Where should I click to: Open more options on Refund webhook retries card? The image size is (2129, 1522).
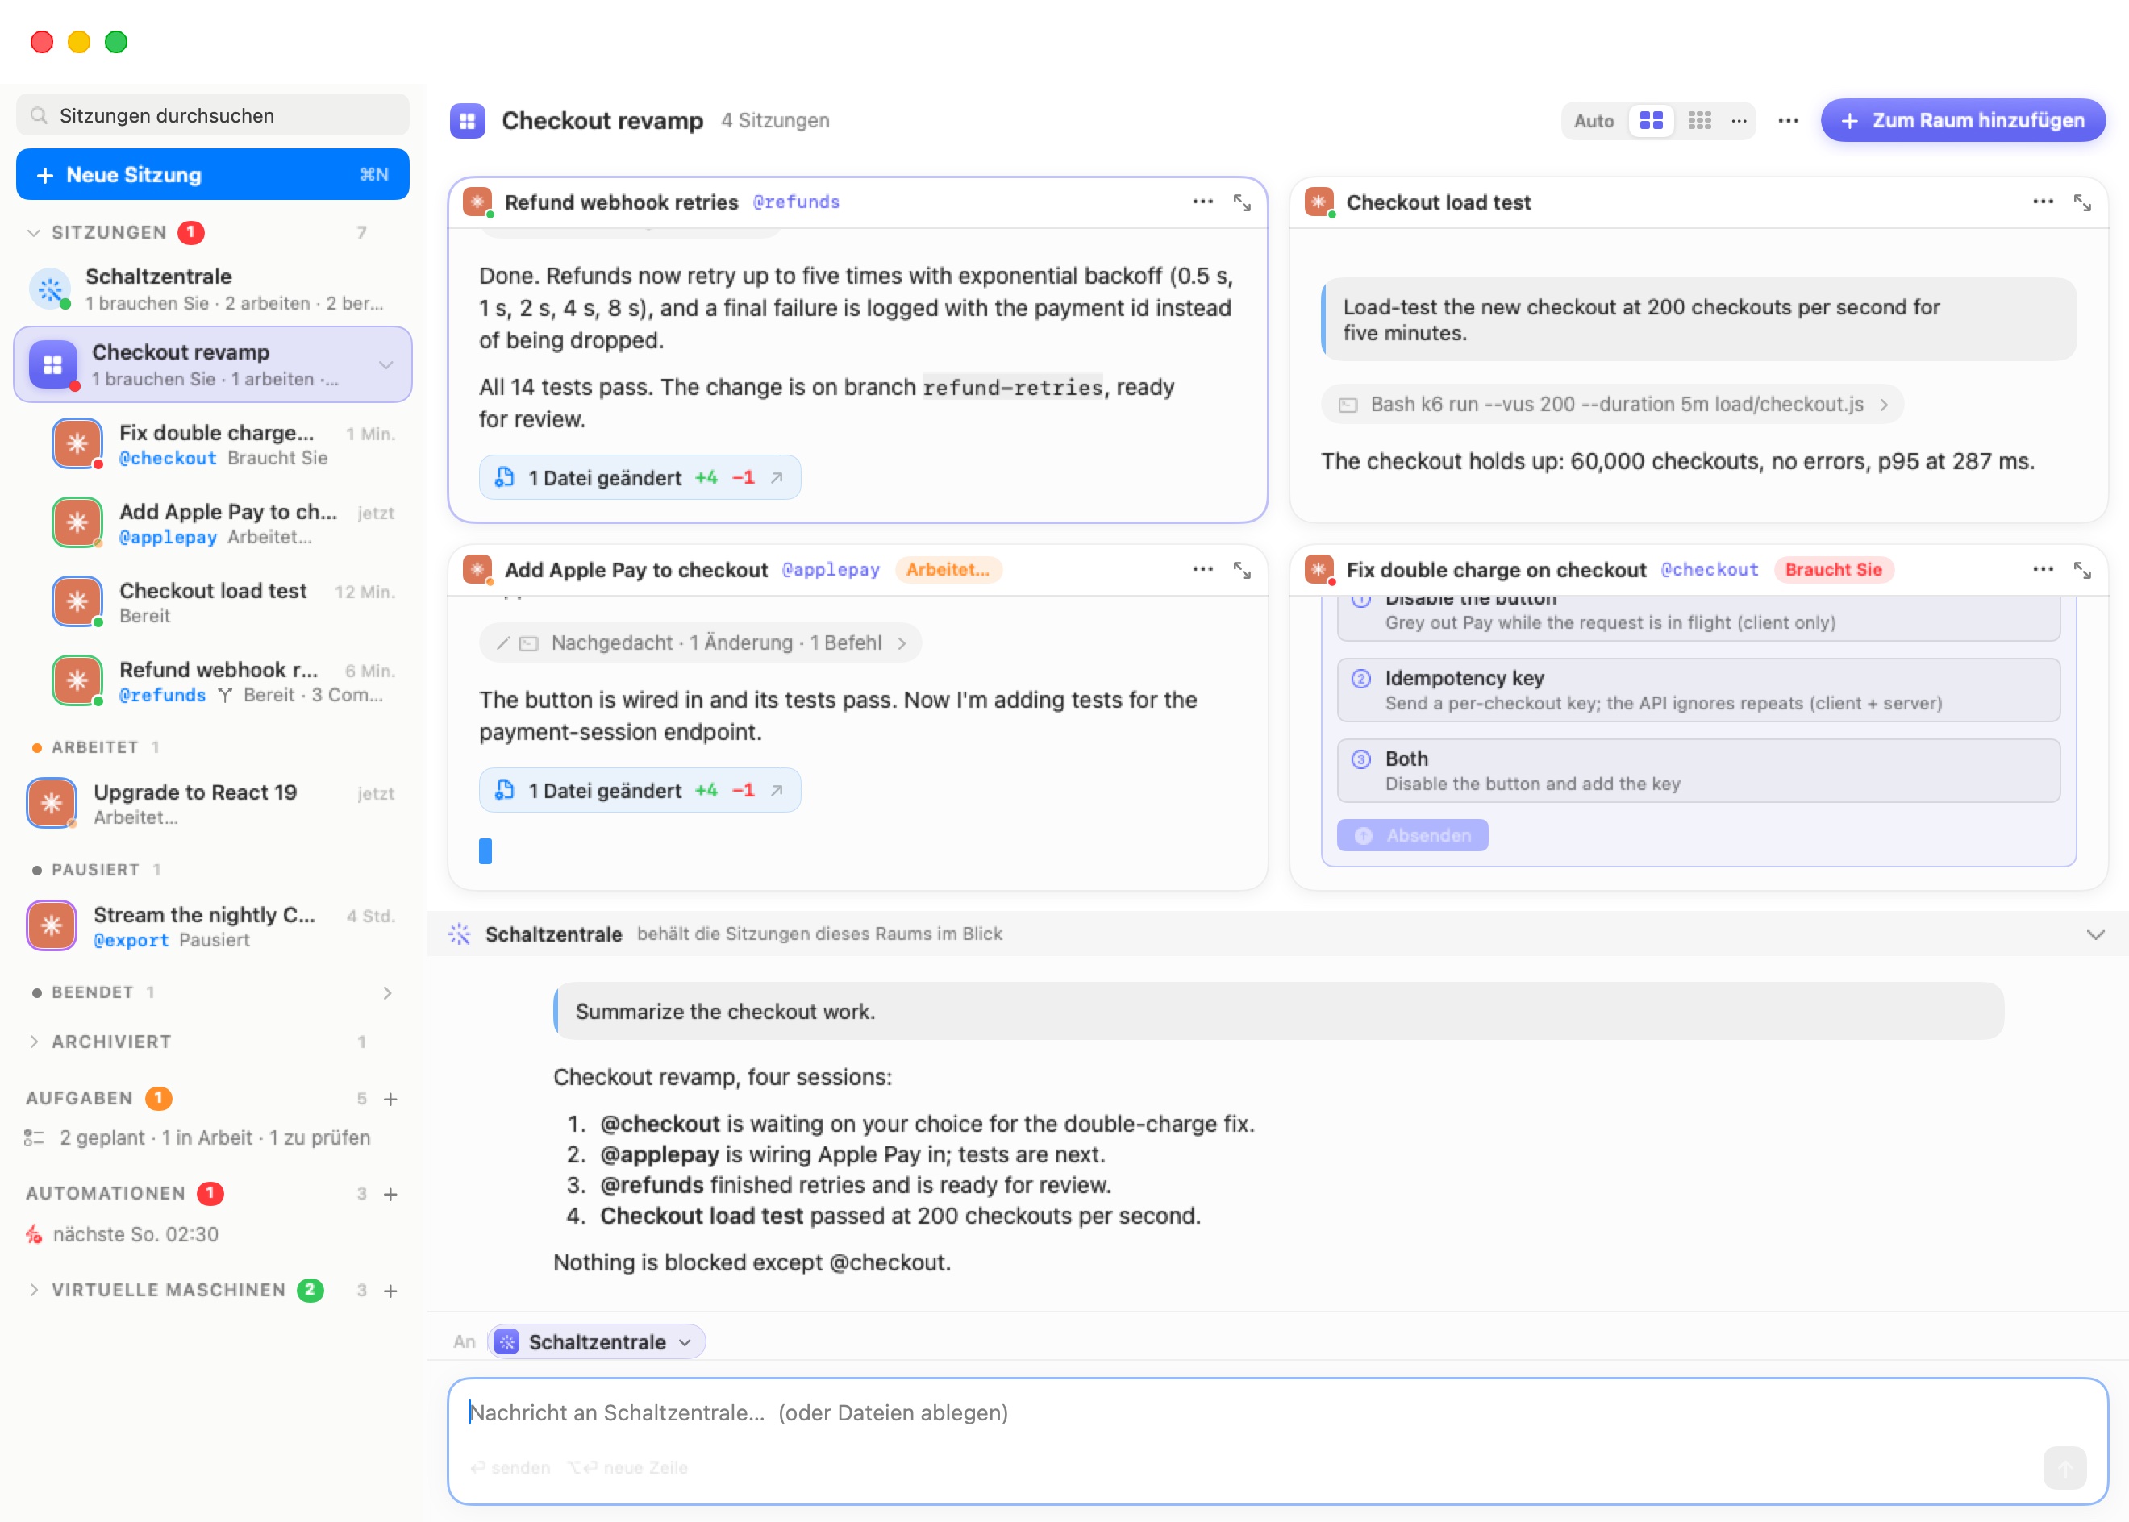point(1202,202)
